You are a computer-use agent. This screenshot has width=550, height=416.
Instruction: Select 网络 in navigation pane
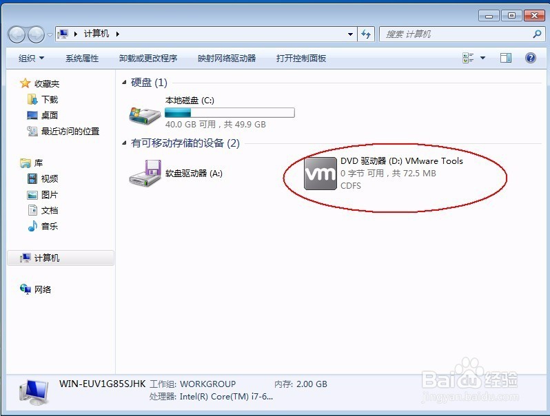click(x=43, y=289)
